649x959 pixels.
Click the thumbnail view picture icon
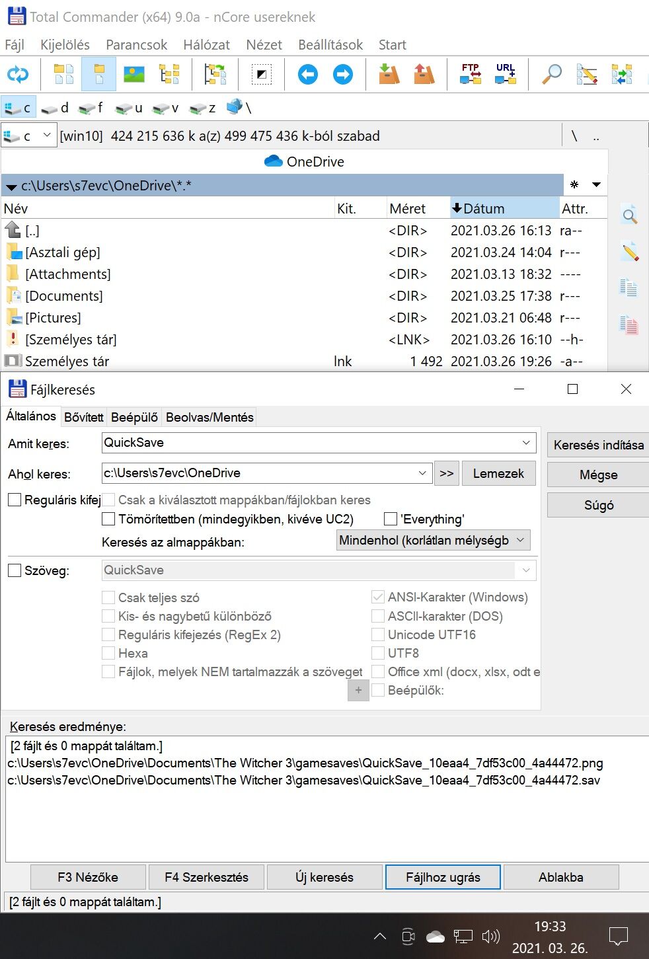(134, 74)
